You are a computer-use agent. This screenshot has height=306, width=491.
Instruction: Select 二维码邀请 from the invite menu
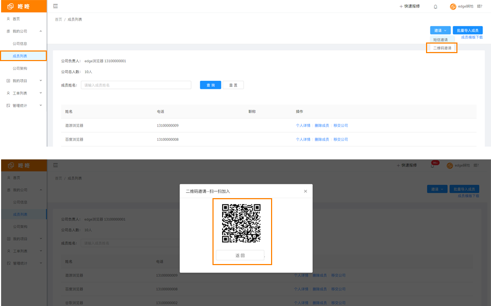442,48
